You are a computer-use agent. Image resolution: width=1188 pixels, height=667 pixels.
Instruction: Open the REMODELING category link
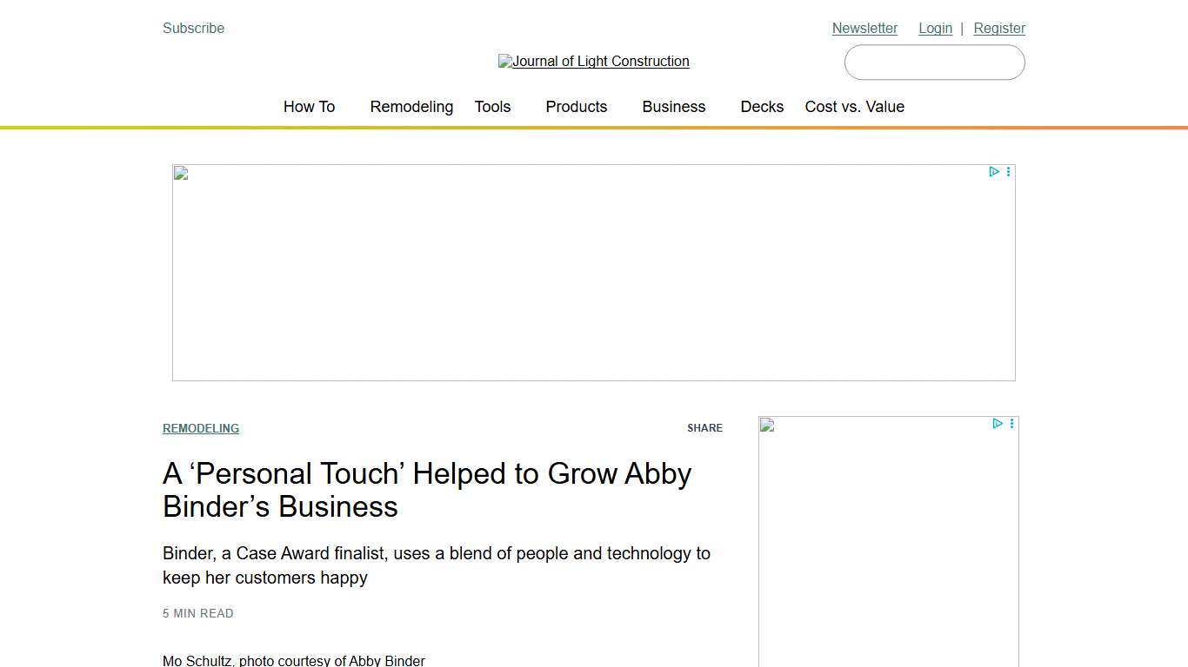[x=201, y=428]
